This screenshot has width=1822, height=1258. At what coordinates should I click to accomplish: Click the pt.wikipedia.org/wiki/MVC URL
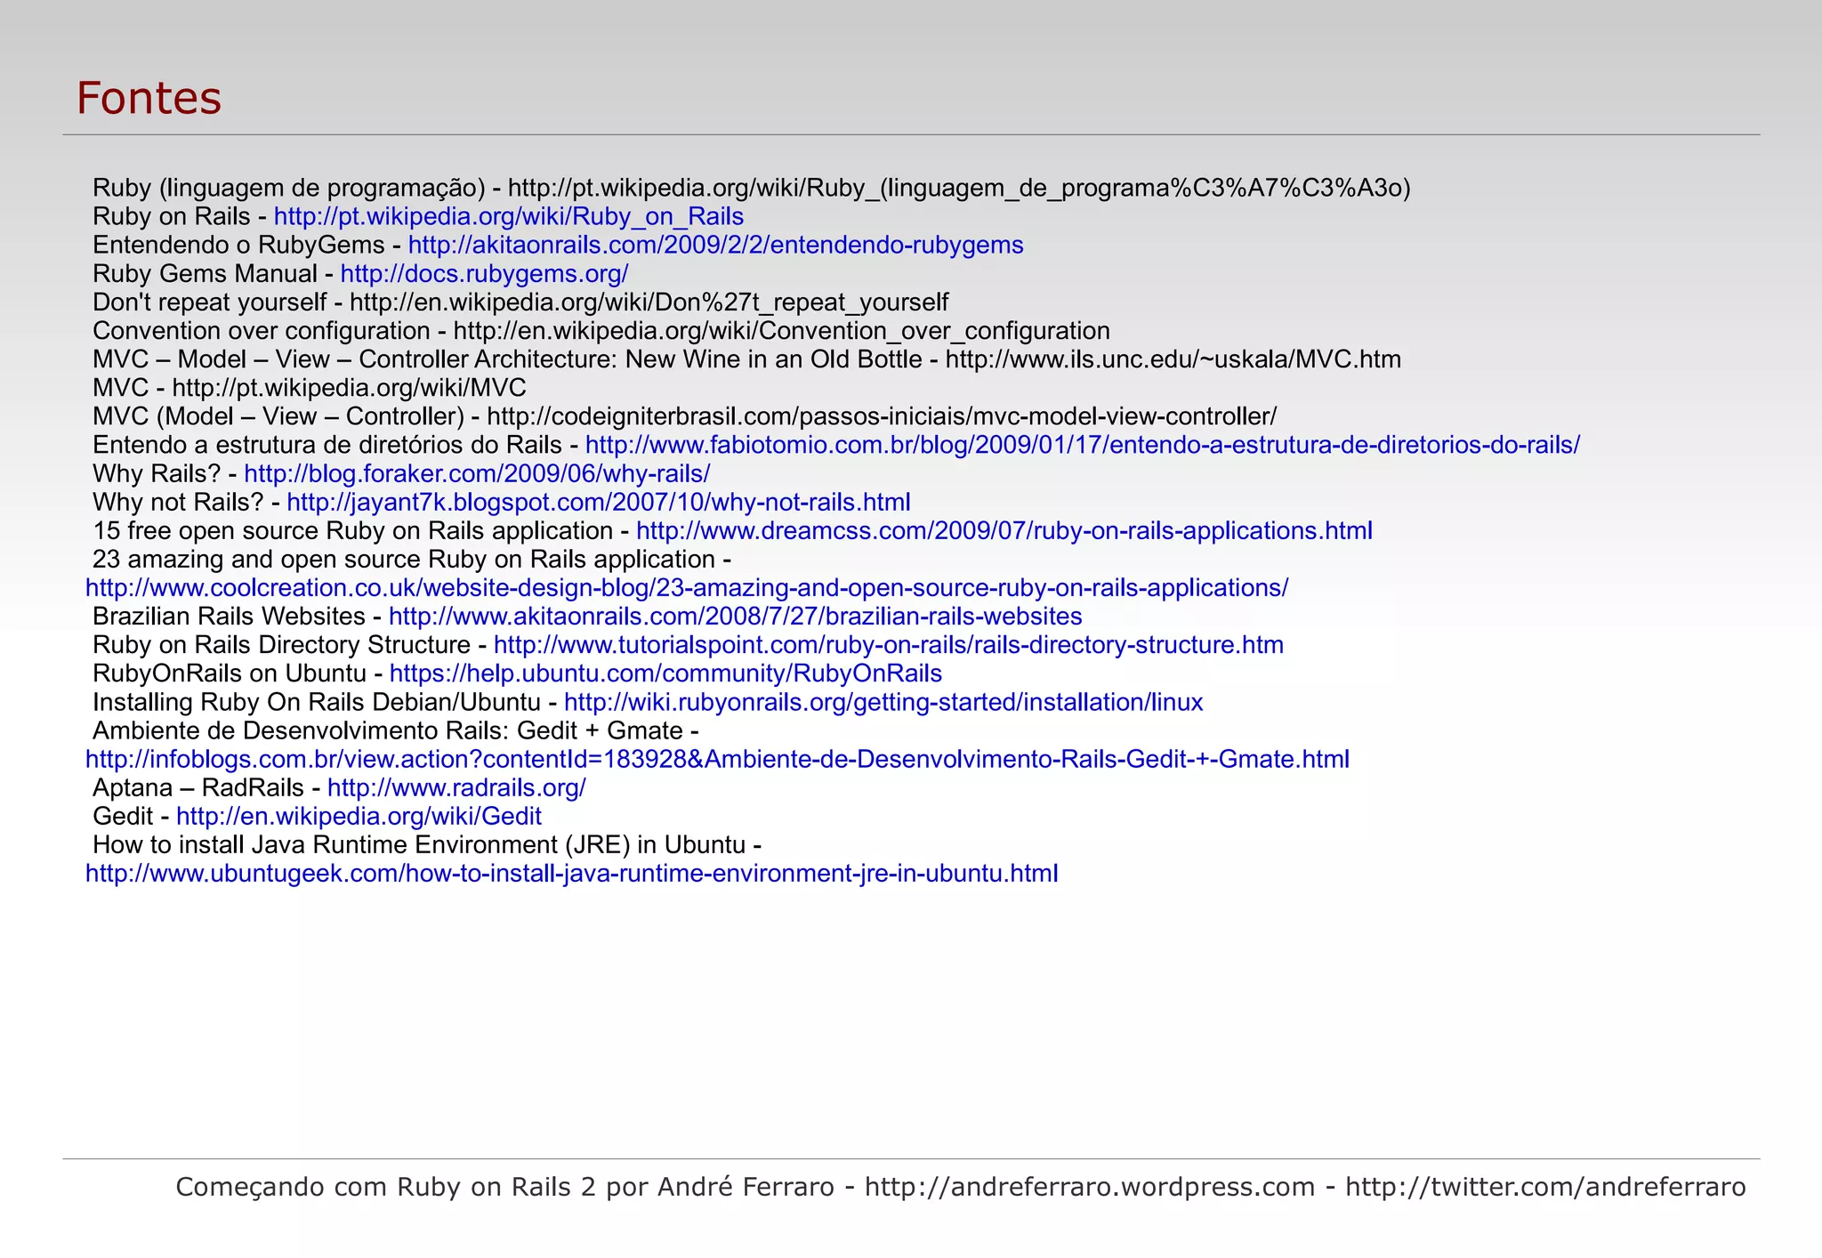click(349, 387)
